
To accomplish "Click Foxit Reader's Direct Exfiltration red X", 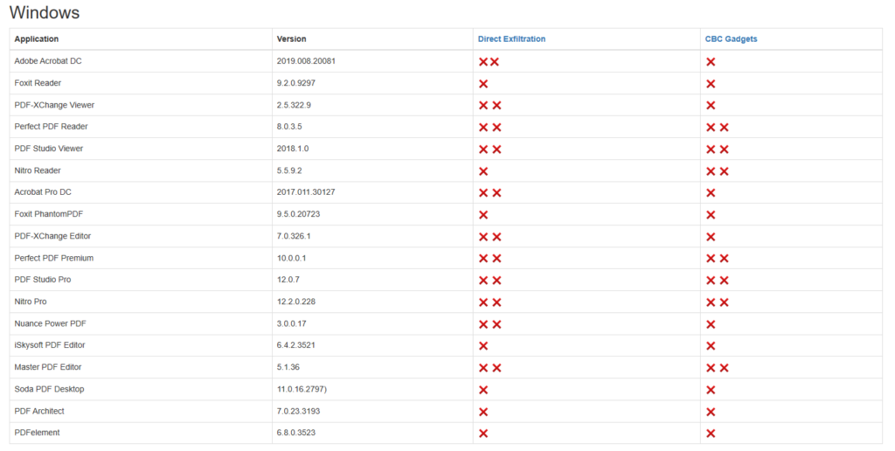I will point(483,84).
